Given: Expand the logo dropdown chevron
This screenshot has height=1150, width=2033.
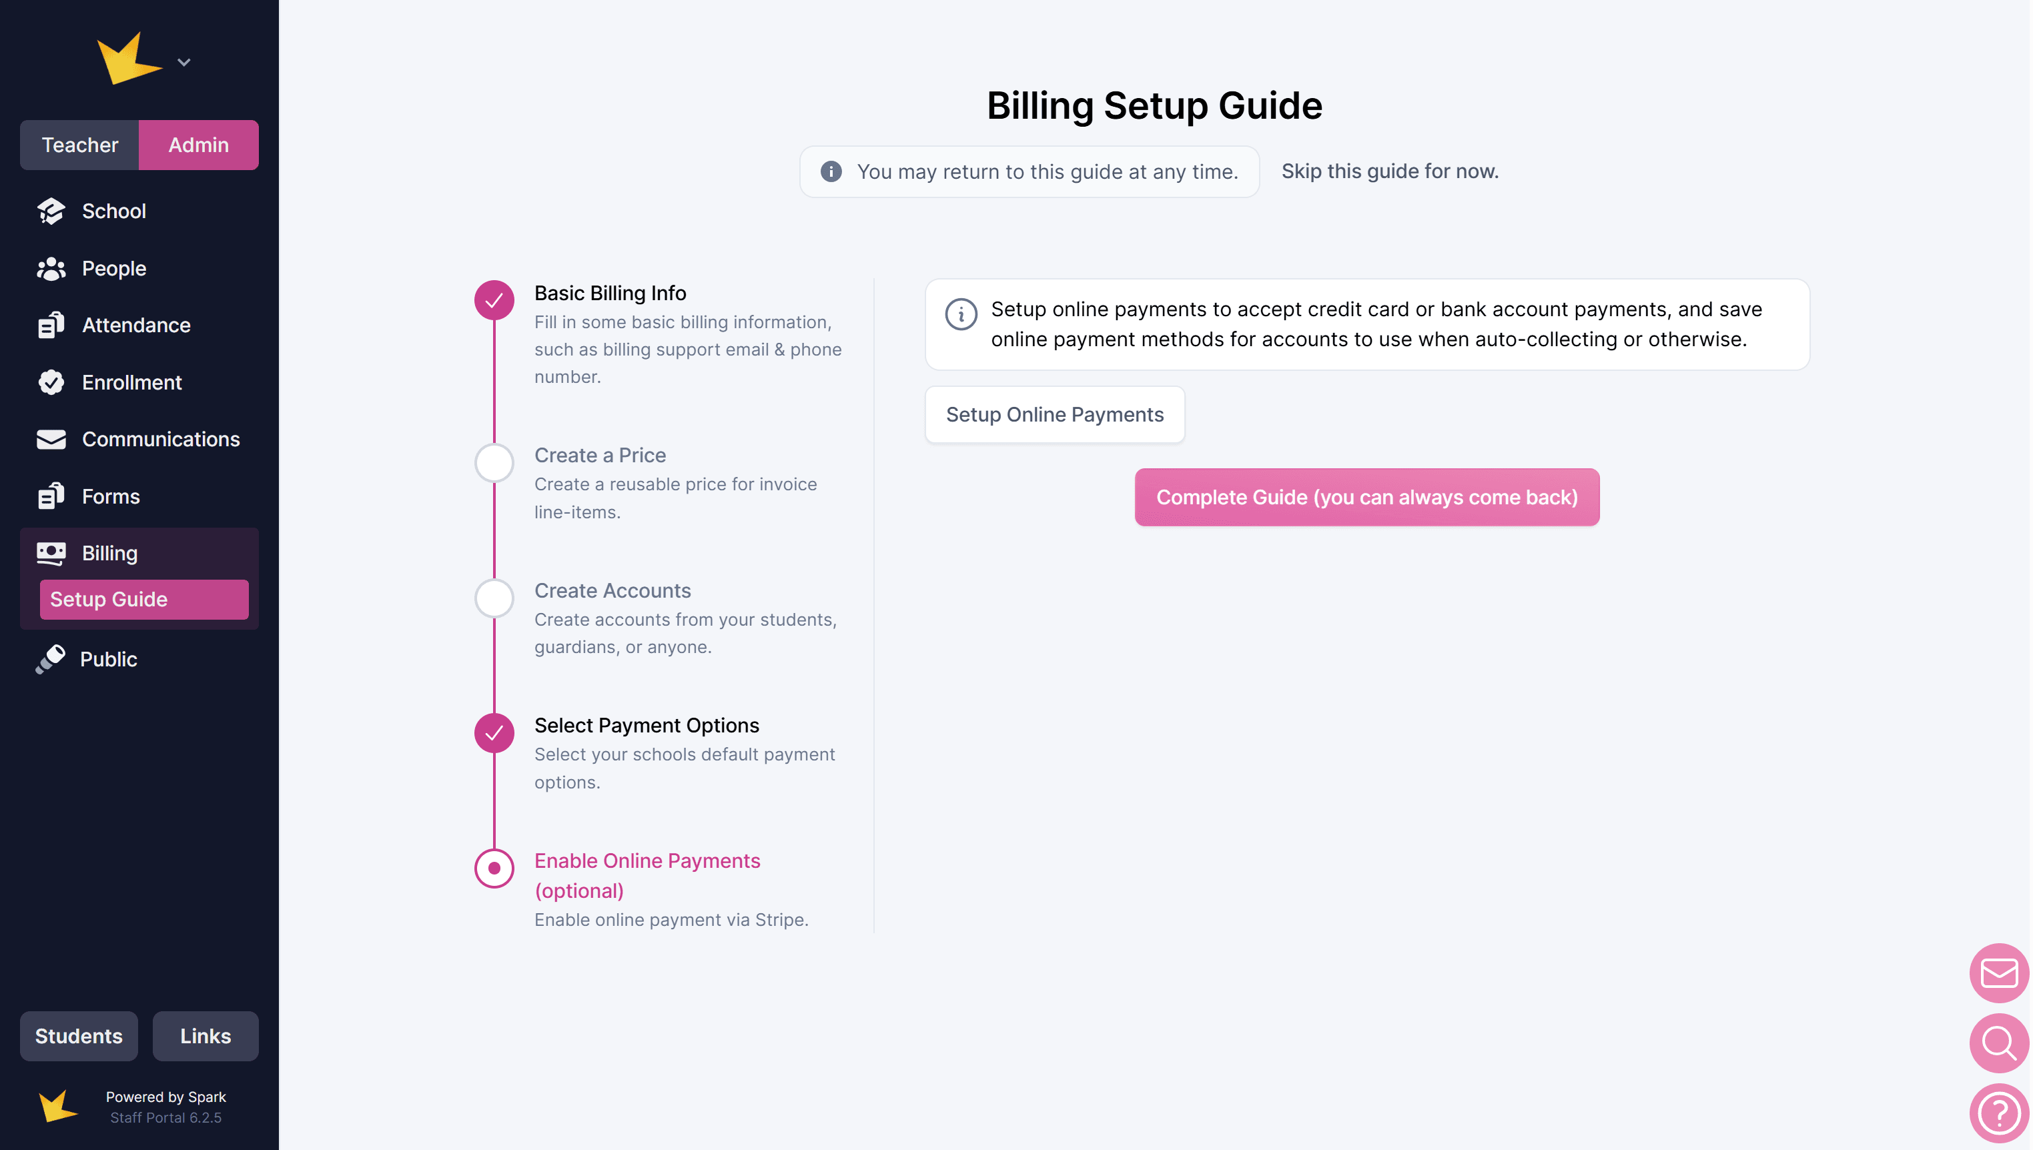Looking at the screenshot, I should click(x=184, y=63).
